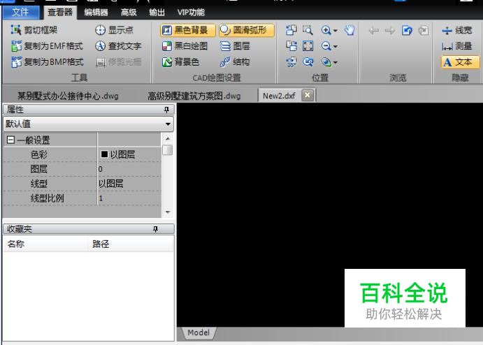Click the zoom out magnifier icon
This screenshot has width=483, height=345.
click(326, 46)
